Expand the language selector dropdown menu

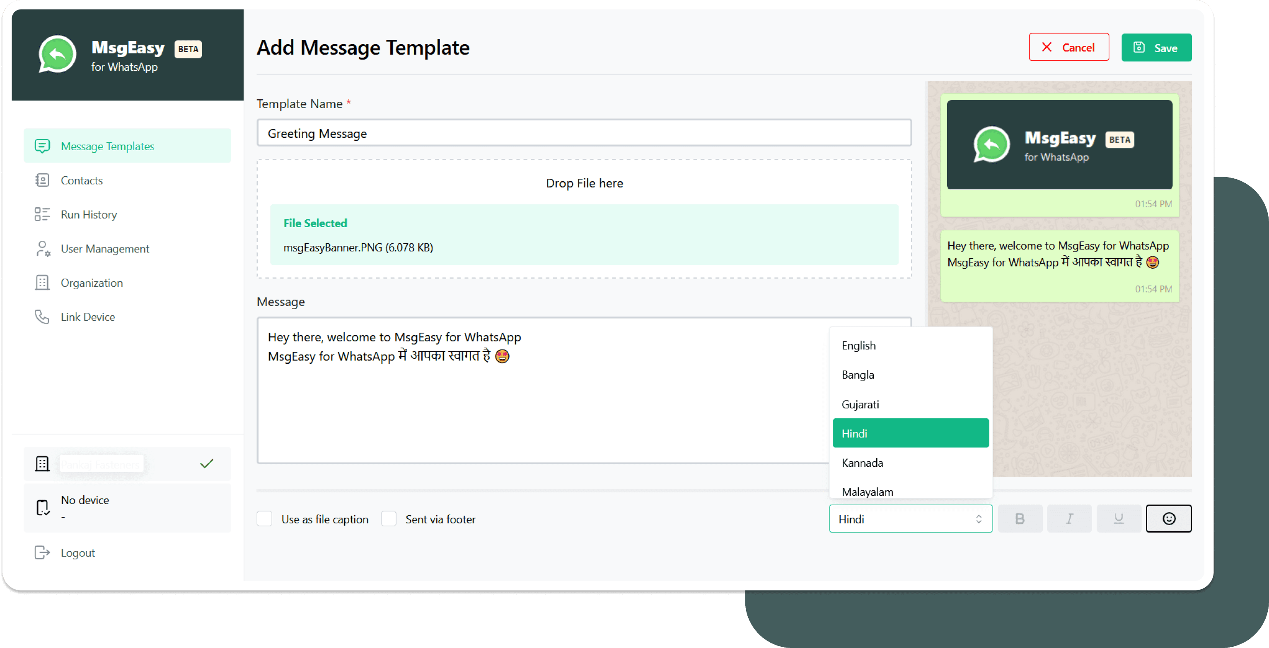point(910,519)
